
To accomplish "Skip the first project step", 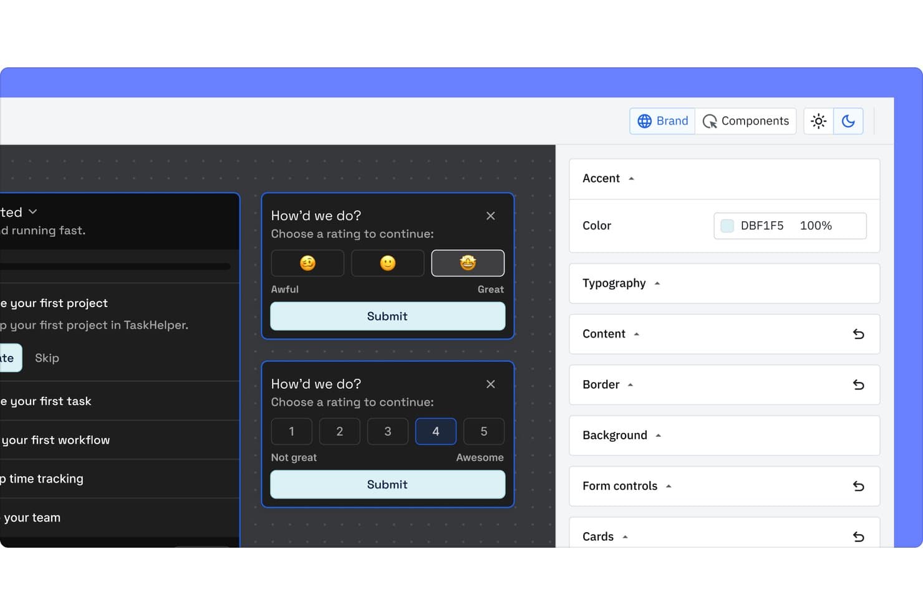I will (x=47, y=358).
